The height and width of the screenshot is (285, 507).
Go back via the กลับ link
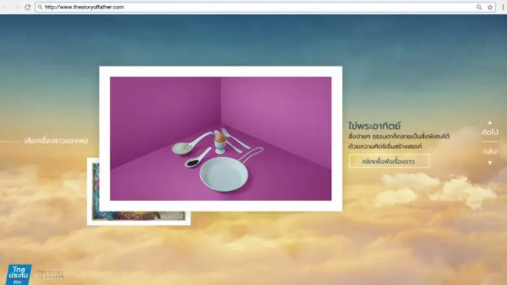(x=490, y=151)
